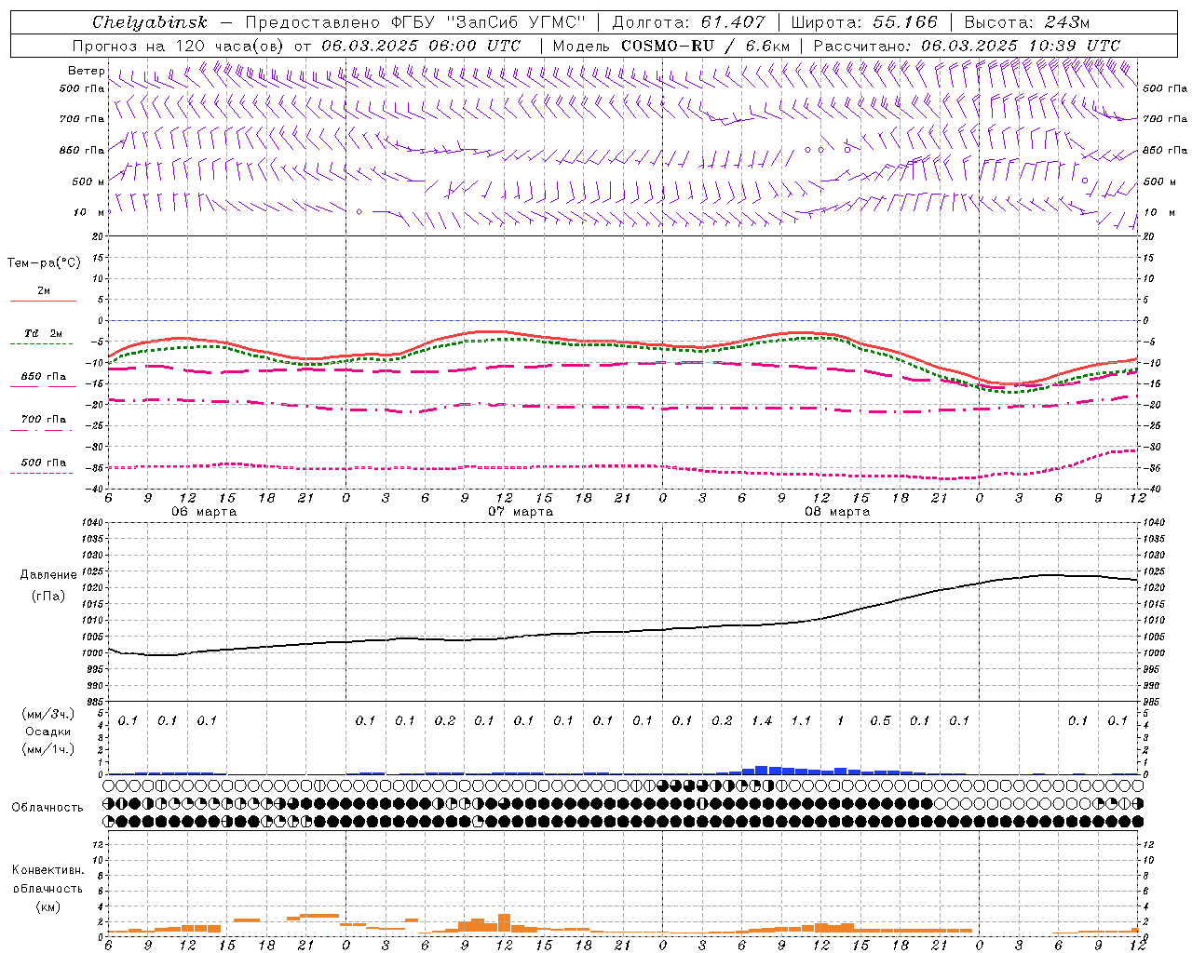Screen dimensions: 1192x953
Task: Select the 'Прогноз на 120 часа(ов)' forecast text
Action: (x=180, y=46)
